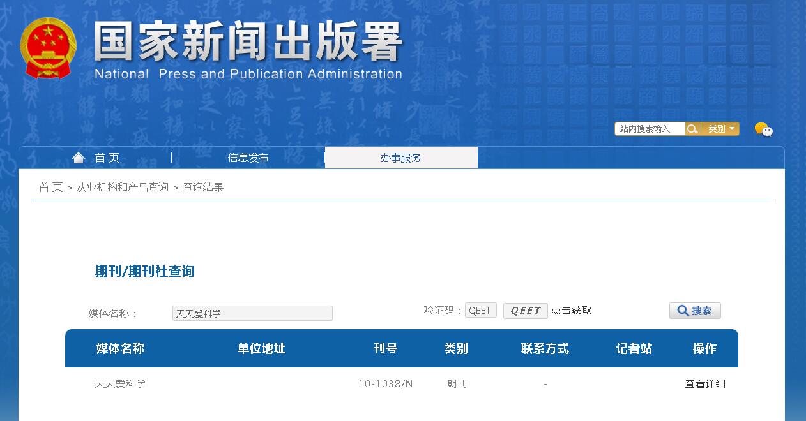806x421 pixels.
Task: Open 首页 from the navigation bar
Action: pos(107,158)
